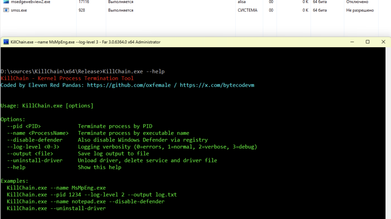Click 'Show this help' description text
Viewport: 391px width, 219px height.
tap(99, 167)
